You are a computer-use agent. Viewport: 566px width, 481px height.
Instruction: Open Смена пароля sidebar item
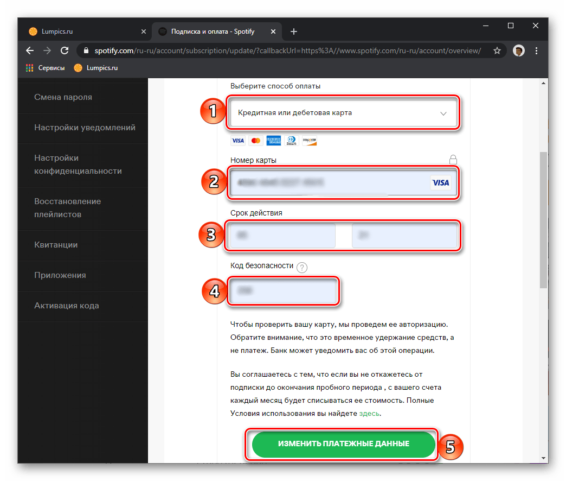[63, 97]
